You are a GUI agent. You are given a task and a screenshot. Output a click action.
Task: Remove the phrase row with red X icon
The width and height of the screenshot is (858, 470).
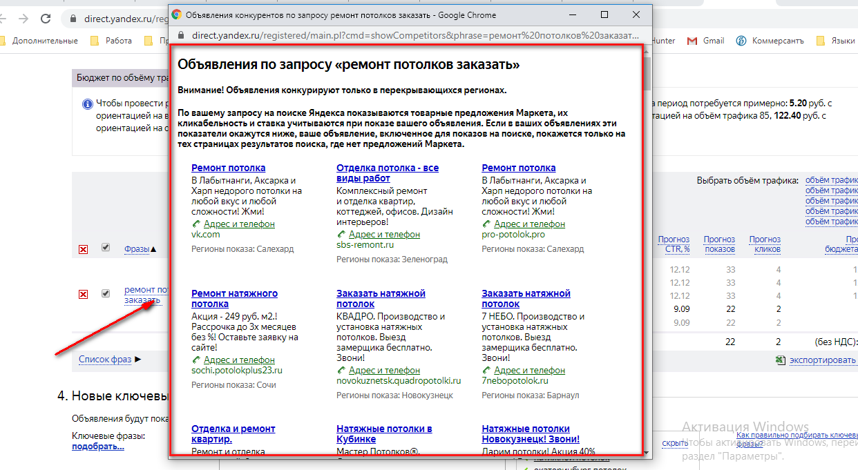pyautogui.click(x=83, y=295)
